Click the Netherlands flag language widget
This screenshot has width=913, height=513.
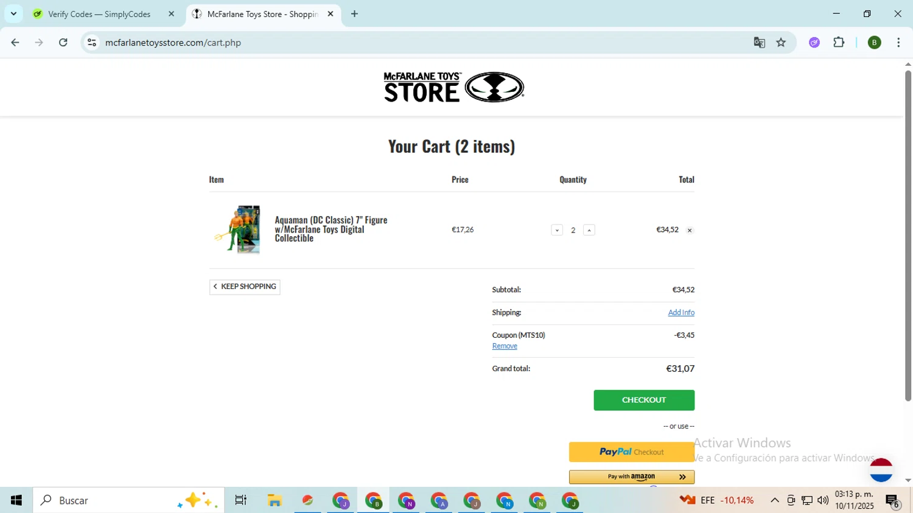[x=881, y=469]
